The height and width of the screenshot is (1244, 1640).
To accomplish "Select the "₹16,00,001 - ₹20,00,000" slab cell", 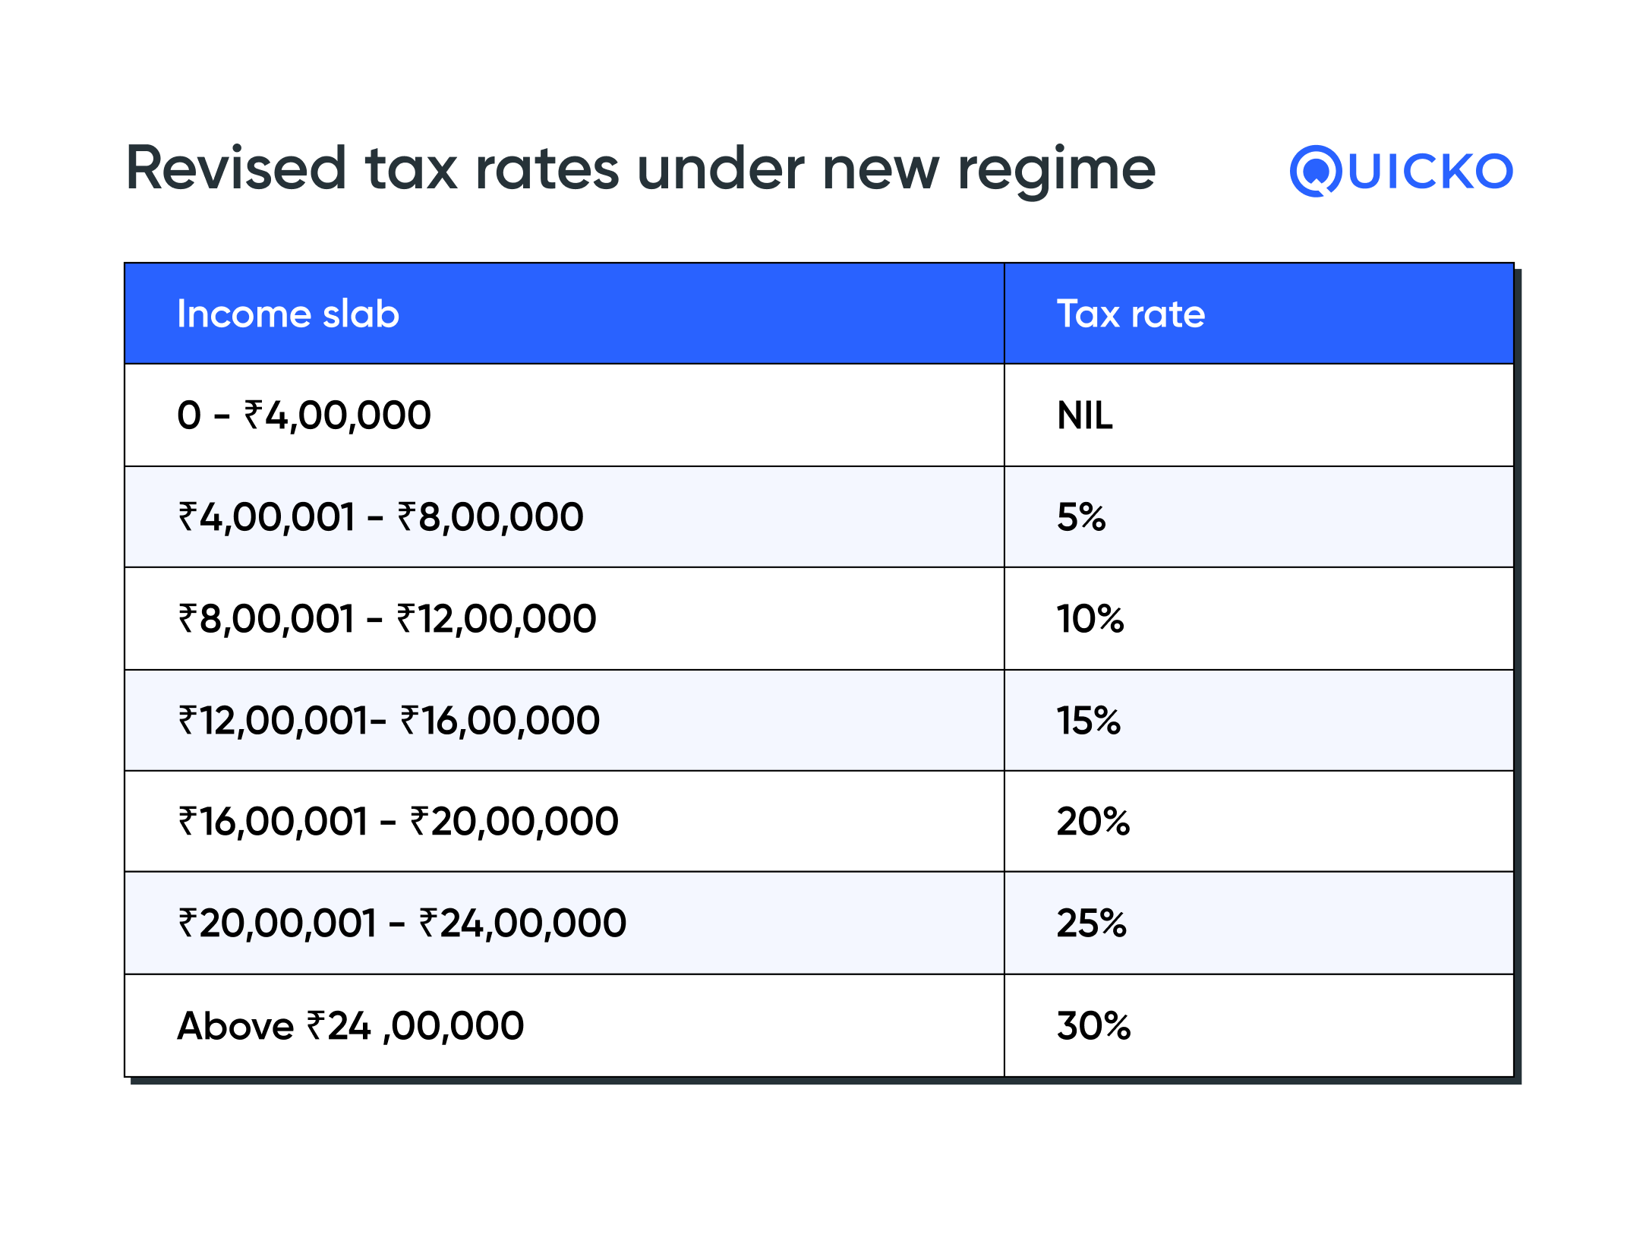I will 398,822.
